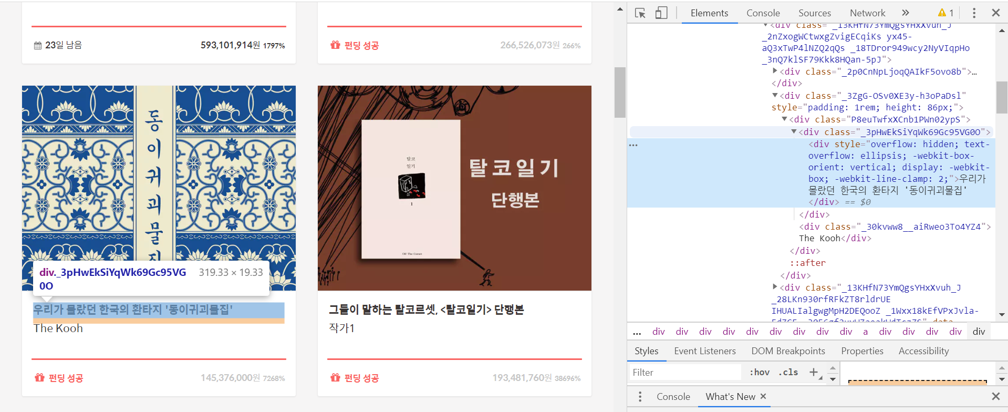Expand the _13KHfN73YmQgsYHxXvuh_J _28LKn930rfRFkZT8rldrUE div

click(x=775, y=287)
